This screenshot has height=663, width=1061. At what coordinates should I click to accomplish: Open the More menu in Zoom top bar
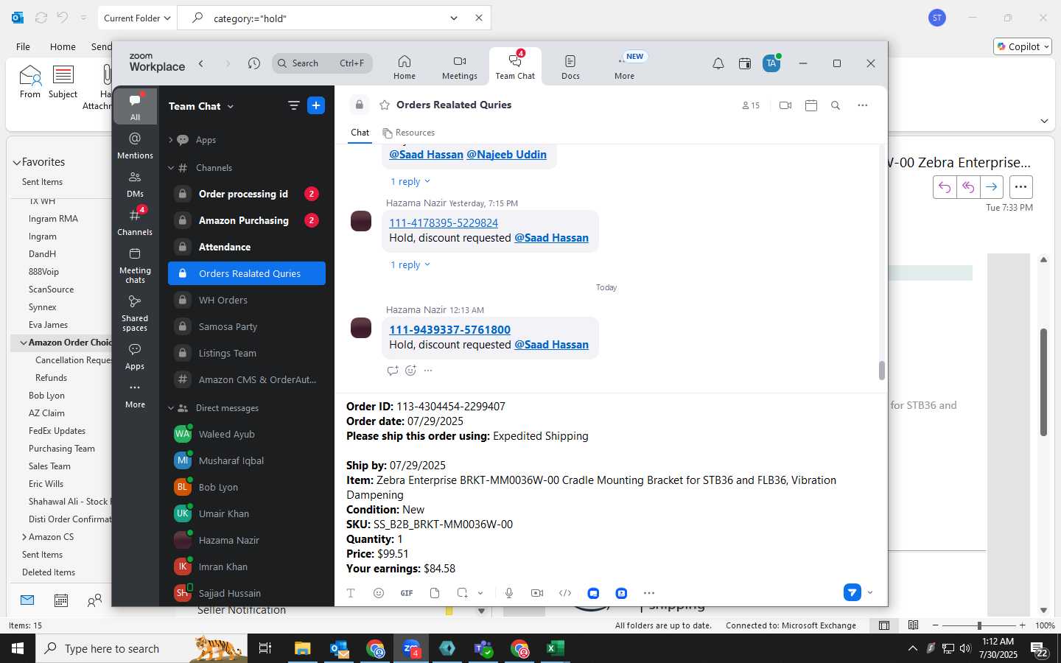coord(625,66)
